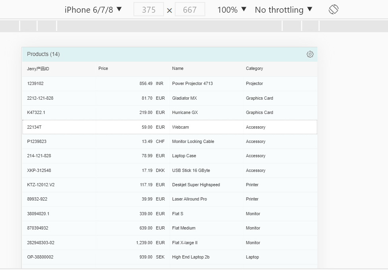Click the Name column header

click(178, 69)
